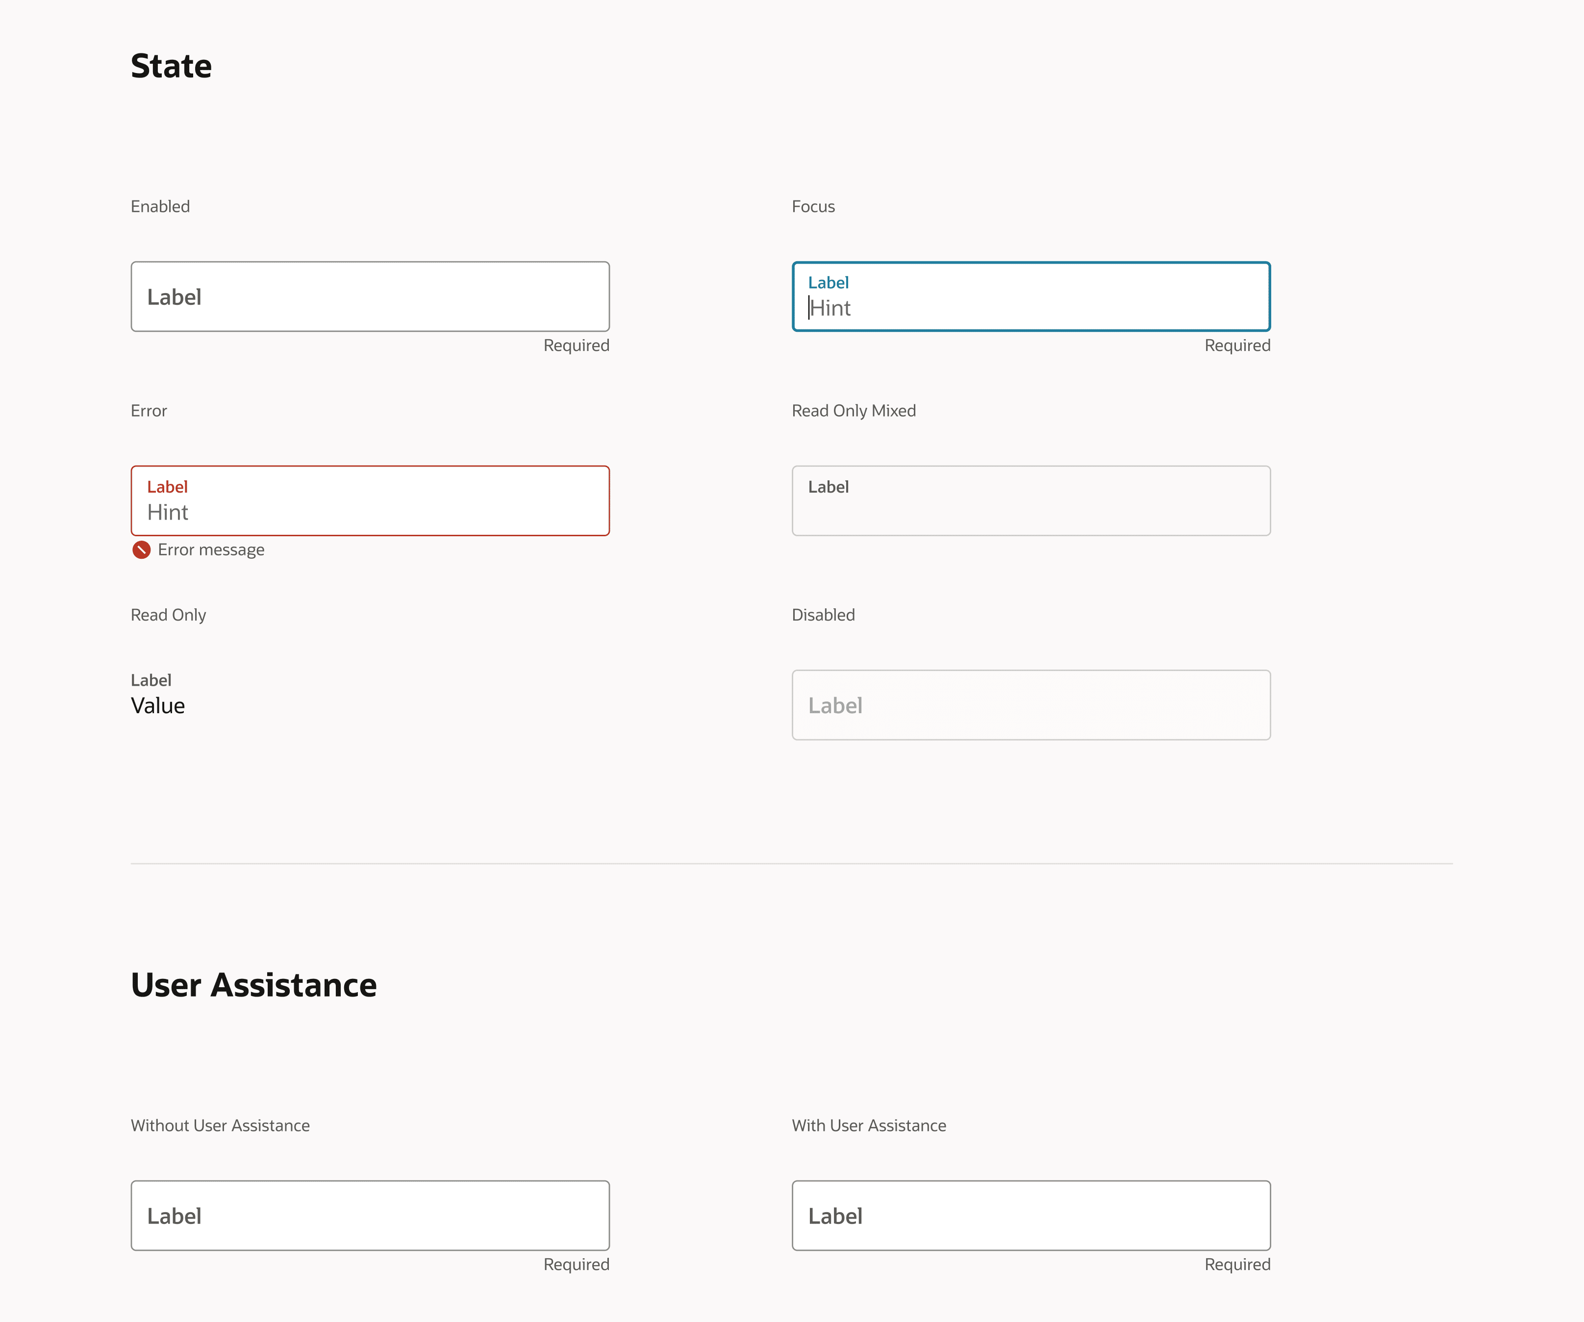This screenshot has height=1322, width=1584.
Task: Click the red error icon beside Error message
Action: tap(141, 550)
